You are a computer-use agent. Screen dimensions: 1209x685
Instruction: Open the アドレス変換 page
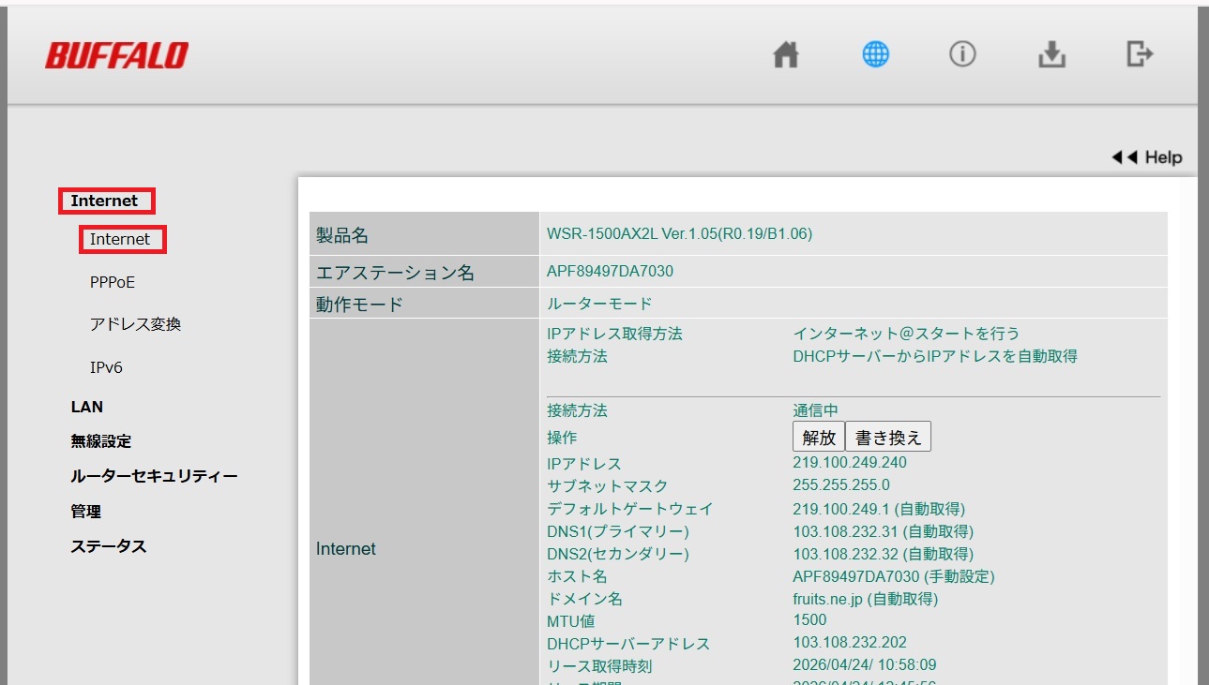click(x=135, y=324)
